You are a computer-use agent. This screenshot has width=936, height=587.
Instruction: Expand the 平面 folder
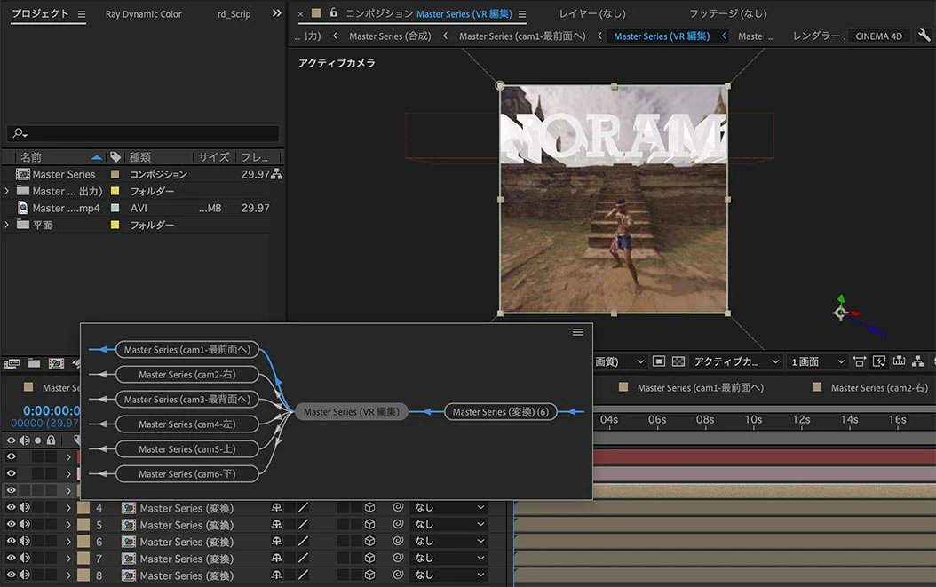[6, 225]
